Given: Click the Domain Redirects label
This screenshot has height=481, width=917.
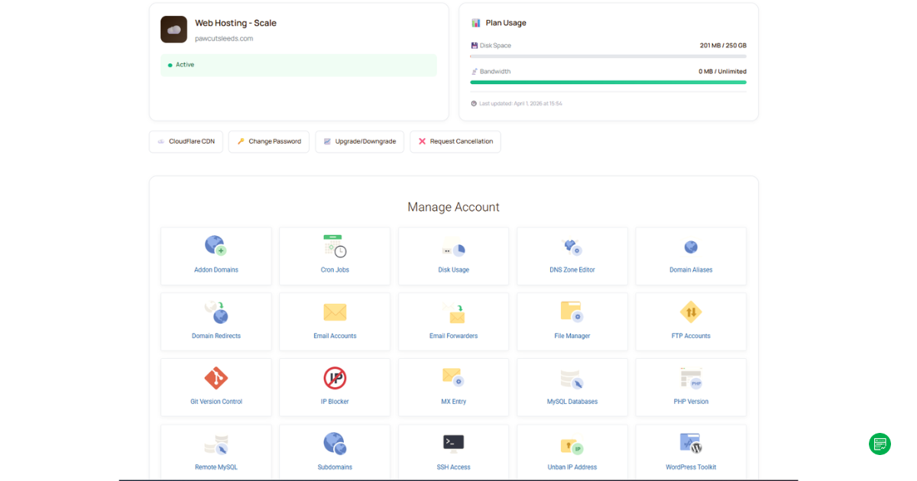Looking at the screenshot, I should pos(216,336).
